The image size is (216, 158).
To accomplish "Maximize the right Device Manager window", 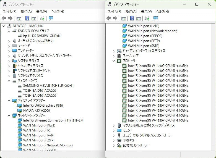I will [197, 4].
